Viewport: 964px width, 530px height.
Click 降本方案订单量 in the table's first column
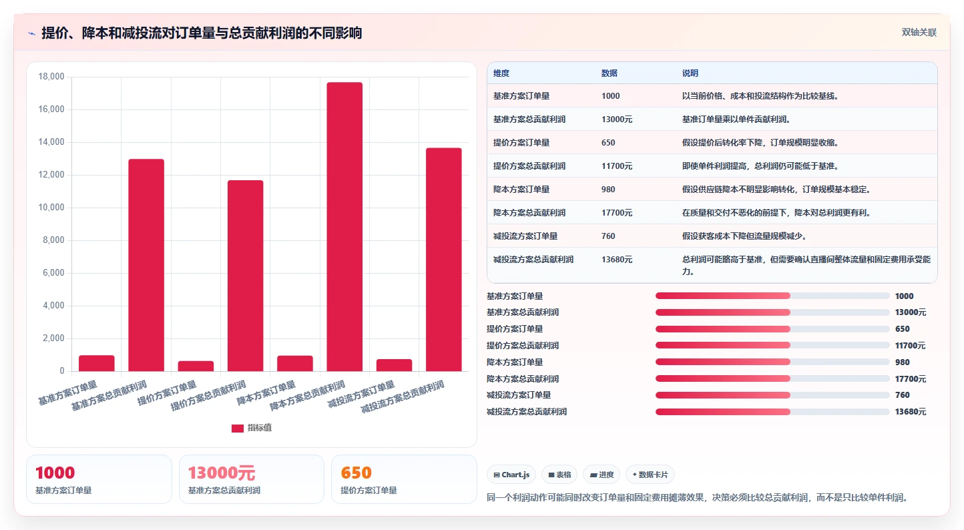pyautogui.click(x=521, y=190)
